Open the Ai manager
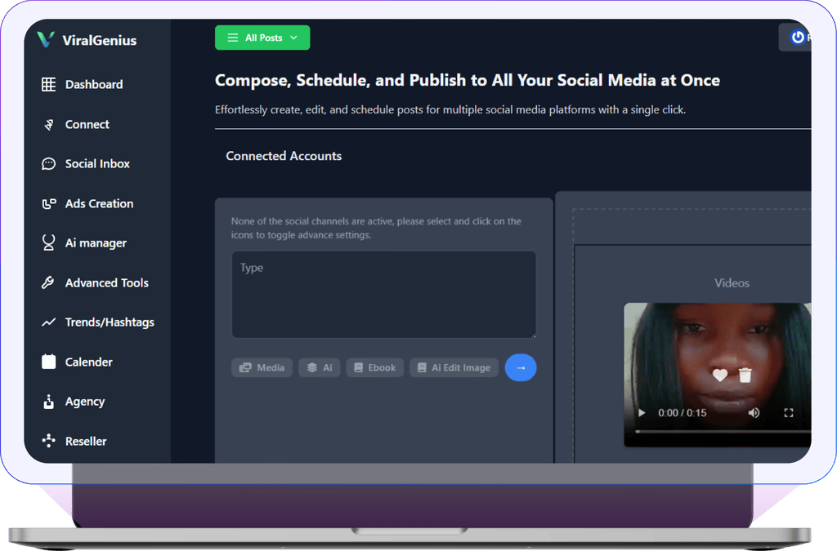The width and height of the screenshot is (837, 551). click(96, 242)
